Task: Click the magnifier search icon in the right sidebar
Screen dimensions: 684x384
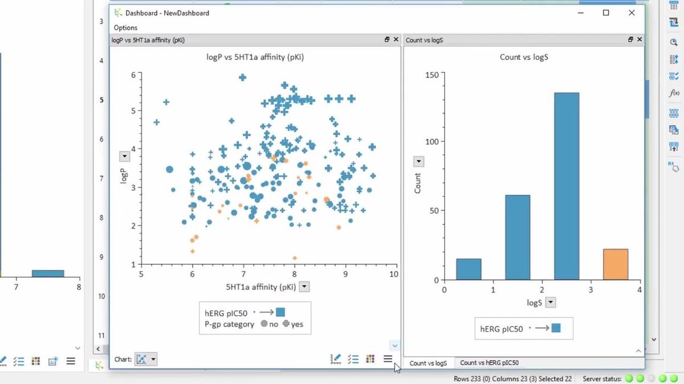Action: (675, 42)
